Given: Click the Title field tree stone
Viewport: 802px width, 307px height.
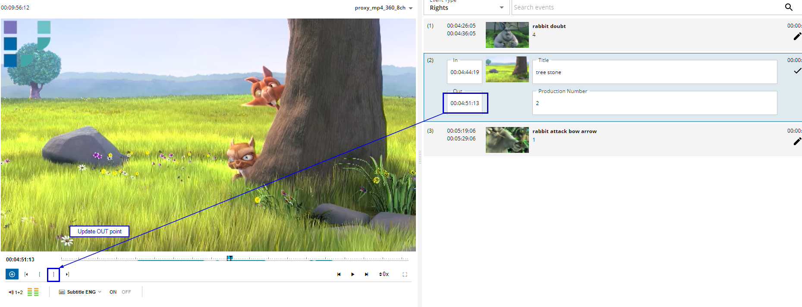Looking at the screenshot, I should [x=654, y=72].
